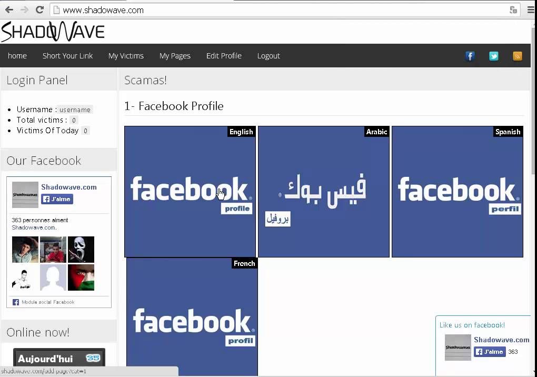Click J'aime button in Like us popup
Viewport: 537px width, 377px height.
point(490,352)
